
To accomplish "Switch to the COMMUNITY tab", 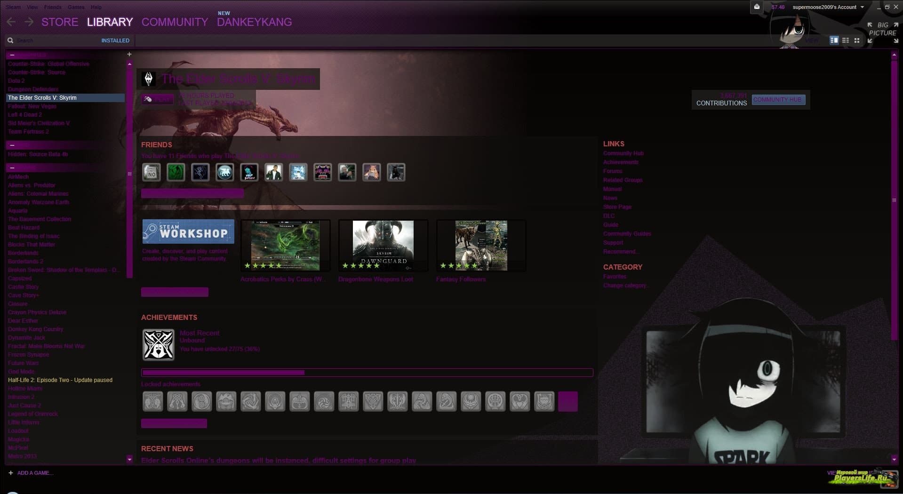I will click(175, 22).
